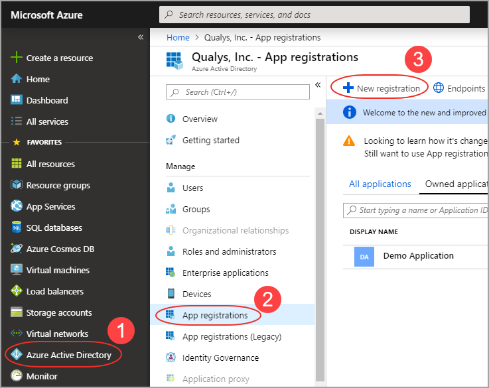
Task: Click the DA application thumbnail
Action: click(364, 257)
